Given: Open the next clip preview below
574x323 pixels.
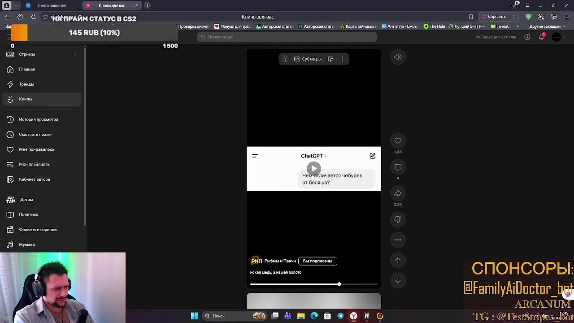Looking at the screenshot, I should pos(314,301).
